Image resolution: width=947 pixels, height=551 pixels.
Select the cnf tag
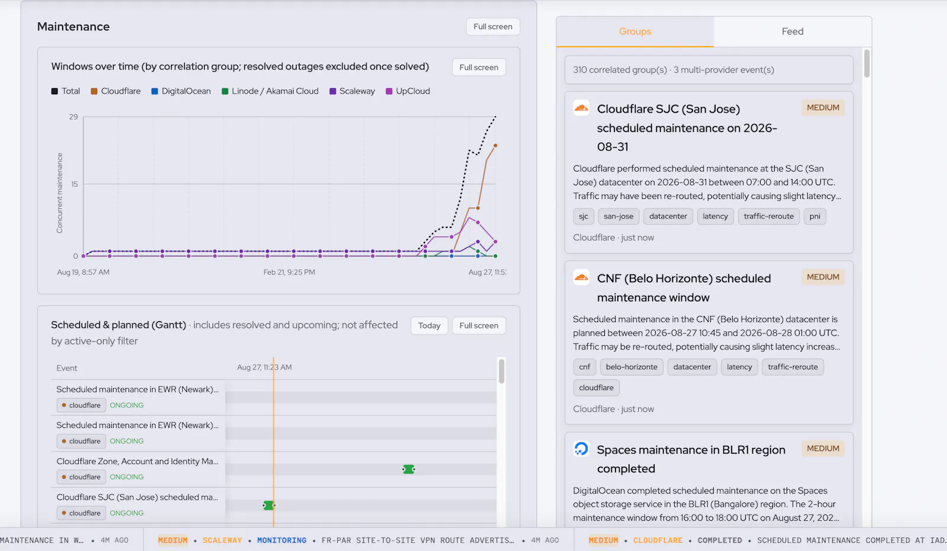pos(585,367)
